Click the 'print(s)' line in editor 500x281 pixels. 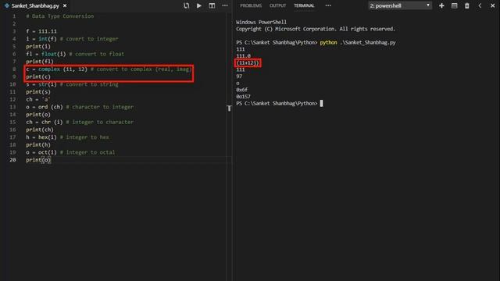coord(38,92)
